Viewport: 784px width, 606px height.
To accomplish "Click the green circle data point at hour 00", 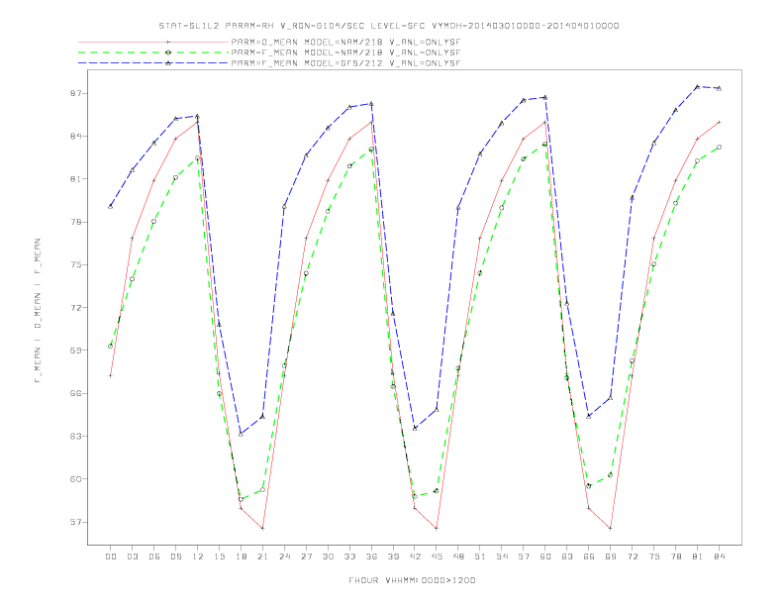I will 111,346.
